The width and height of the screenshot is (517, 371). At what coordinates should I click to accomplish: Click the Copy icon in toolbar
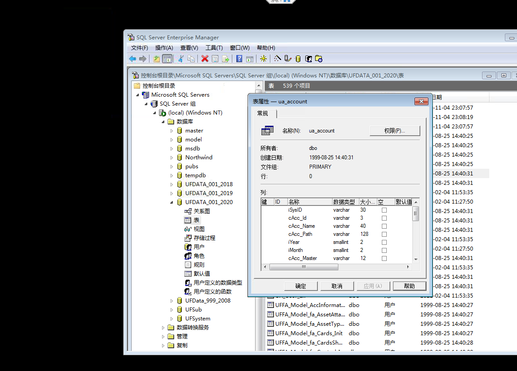coord(191,59)
